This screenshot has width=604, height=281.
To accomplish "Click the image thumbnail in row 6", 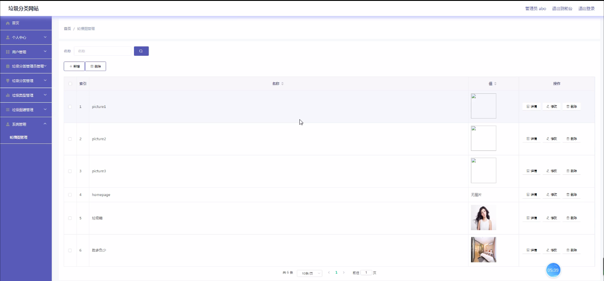I will 483,250.
